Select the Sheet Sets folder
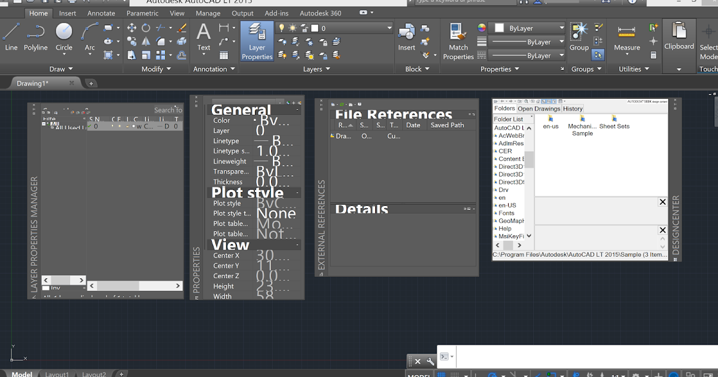This screenshot has height=377, width=718. pos(614,122)
